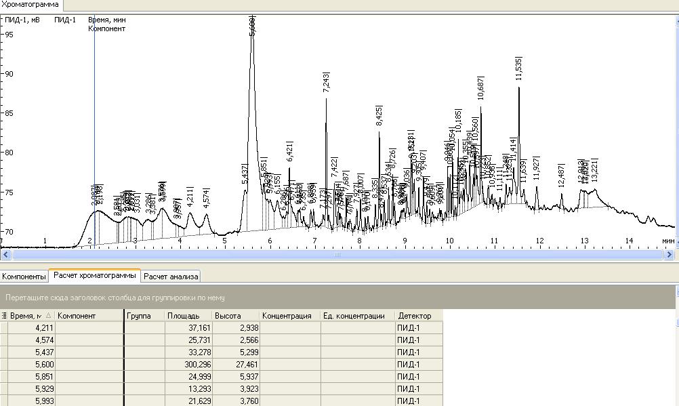Image resolution: width=679 pixels, height=406 pixels.
Task: Sort by the Площадь column header
Action: [x=188, y=316]
